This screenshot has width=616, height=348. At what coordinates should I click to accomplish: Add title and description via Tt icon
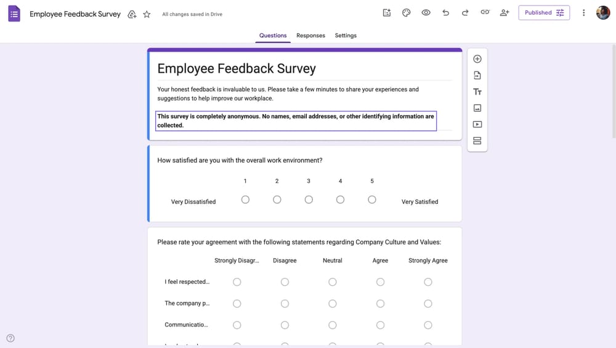point(477,92)
